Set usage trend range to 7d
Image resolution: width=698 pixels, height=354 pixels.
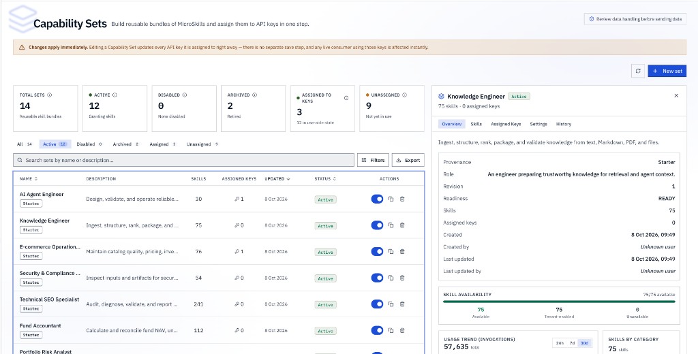pyautogui.click(x=572, y=343)
